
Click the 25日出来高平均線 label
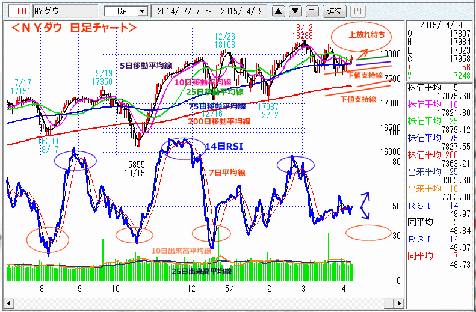tap(202, 271)
